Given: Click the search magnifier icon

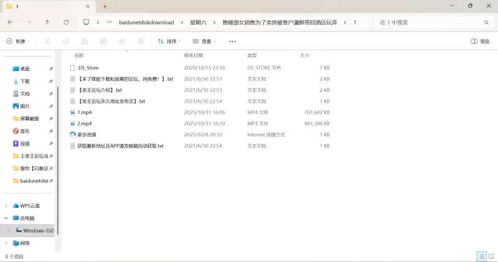Looking at the screenshot, I should (486, 22).
